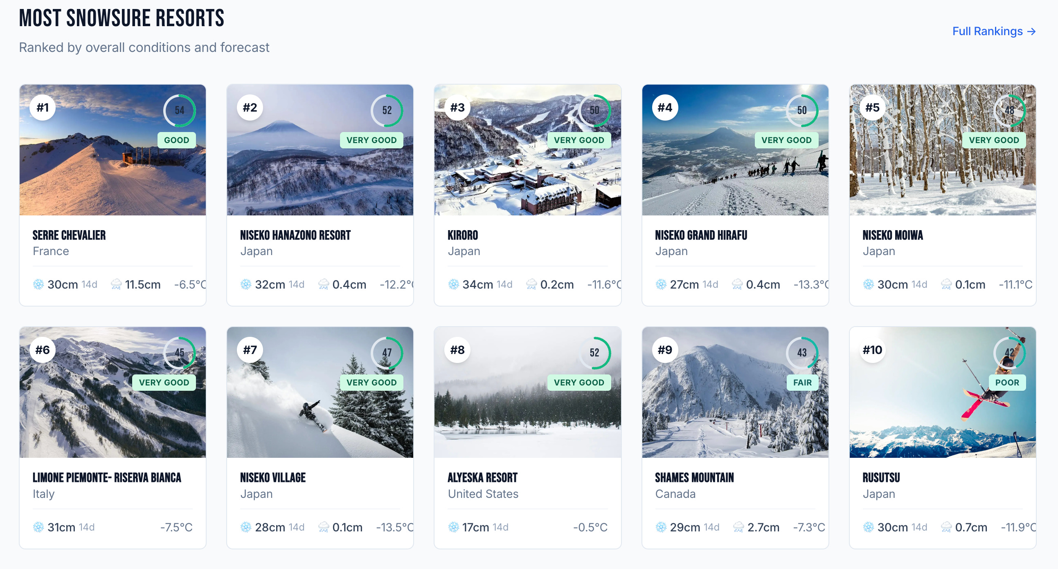Click Rusutsu score ring showing 42
1058x569 pixels.
(x=1009, y=352)
